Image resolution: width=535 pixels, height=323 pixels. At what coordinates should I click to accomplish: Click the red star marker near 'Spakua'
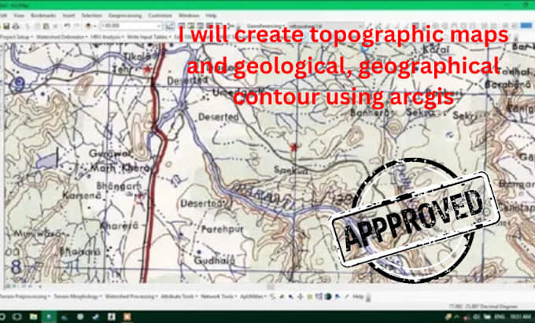tap(294, 147)
